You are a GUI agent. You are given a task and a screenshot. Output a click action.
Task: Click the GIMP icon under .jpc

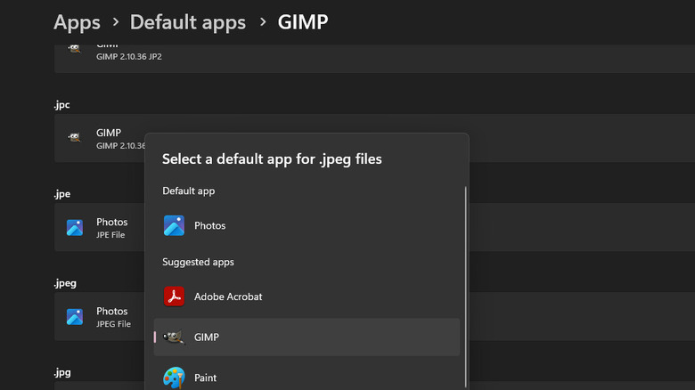75,137
